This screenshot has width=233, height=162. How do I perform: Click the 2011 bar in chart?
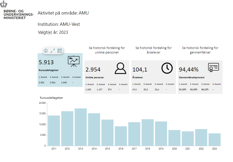[x=54, y=131]
